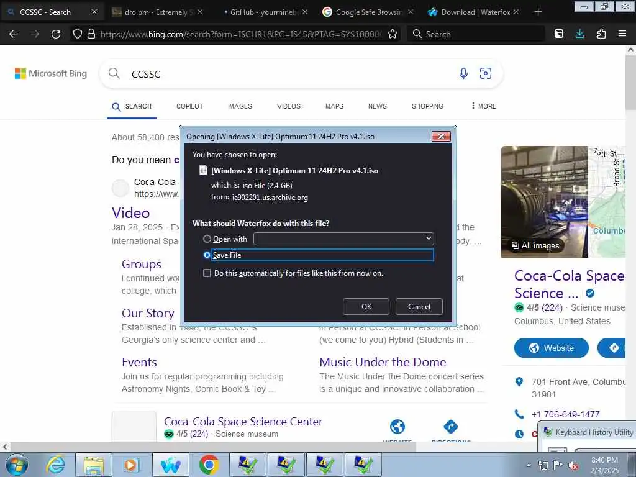Check Do this automatically for files like this

[x=207, y=273]
